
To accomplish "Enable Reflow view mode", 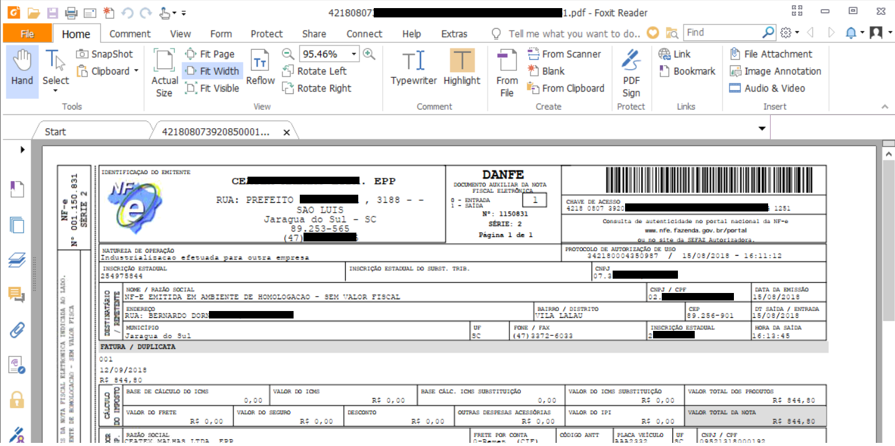I will tap(260, 68).
